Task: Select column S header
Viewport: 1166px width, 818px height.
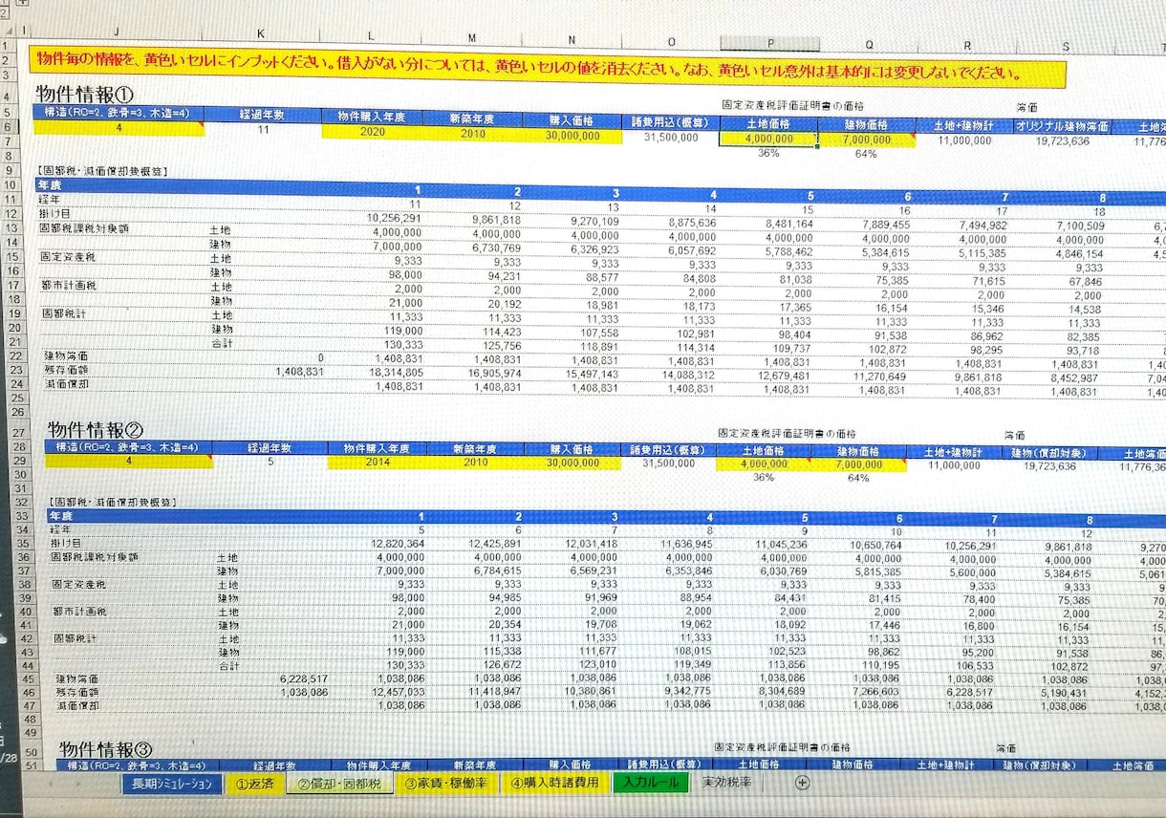Action: [1066, 46]
